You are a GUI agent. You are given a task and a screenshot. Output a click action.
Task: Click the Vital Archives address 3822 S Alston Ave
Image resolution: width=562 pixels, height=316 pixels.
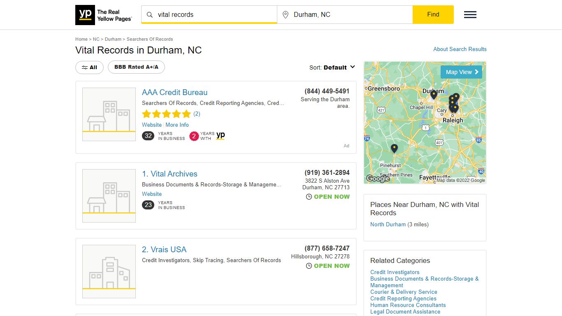coord(327,181)
